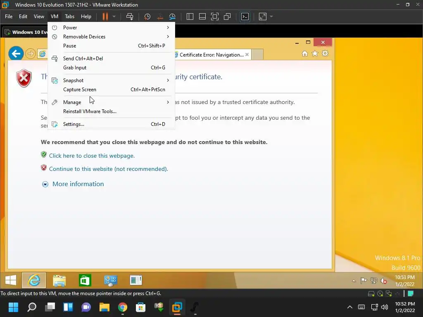Expand More information section

73,184
